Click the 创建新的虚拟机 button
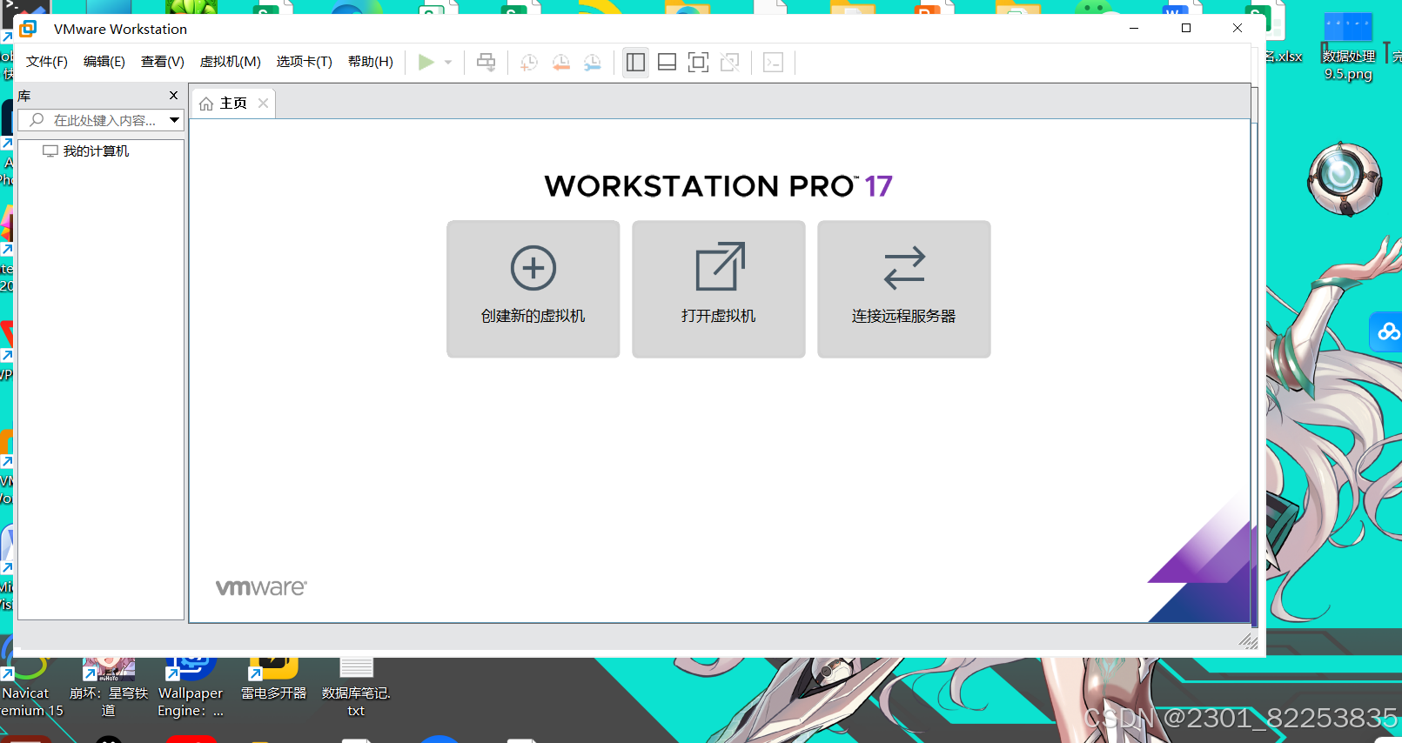Viewport: 1402px width, 743px height. pyautogui.click(x=533, y=289)
